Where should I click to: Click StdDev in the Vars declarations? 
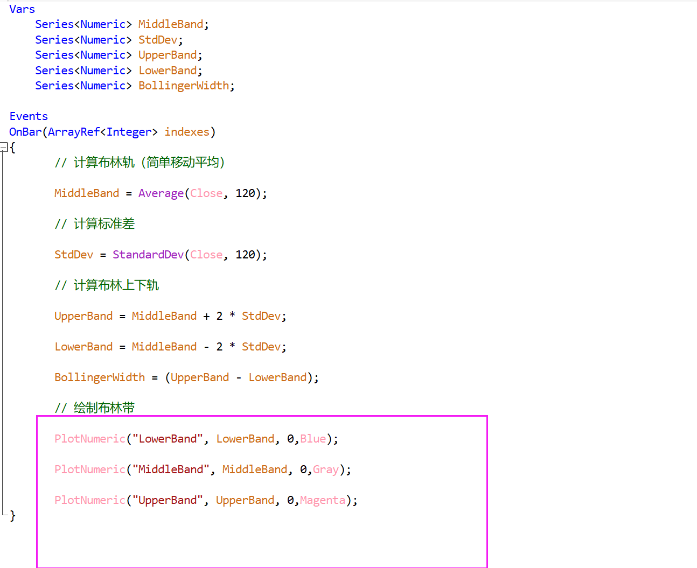click(158, 40)
